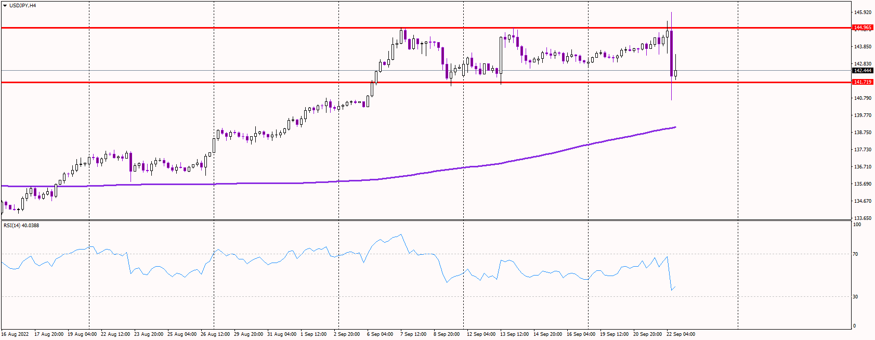
Task: Click the large bearish candle on 22 Sep
Action: 672,54
